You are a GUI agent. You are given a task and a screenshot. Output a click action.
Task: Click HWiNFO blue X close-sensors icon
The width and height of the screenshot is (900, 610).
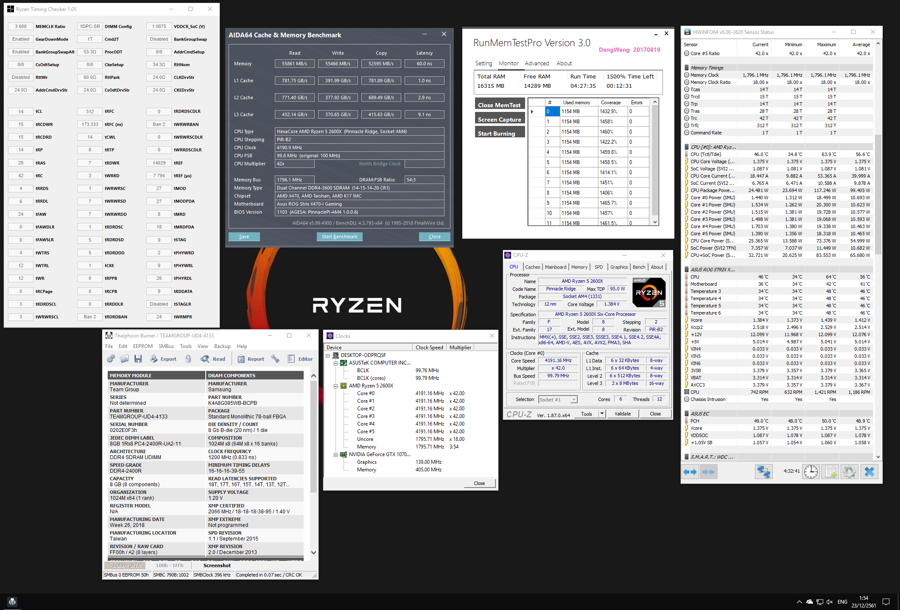pyautogui.click(x=869, y=472)
